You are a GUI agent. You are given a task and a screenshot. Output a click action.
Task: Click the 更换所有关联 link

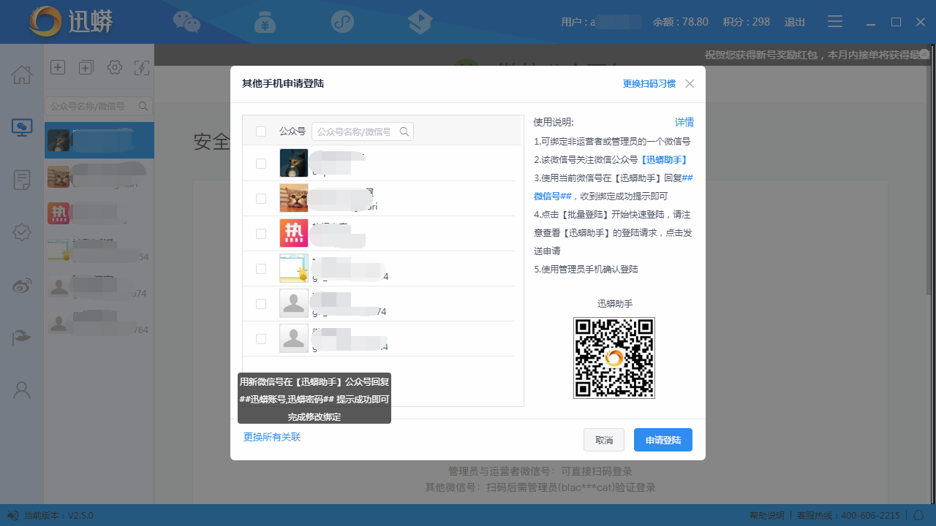click(272, 437)
